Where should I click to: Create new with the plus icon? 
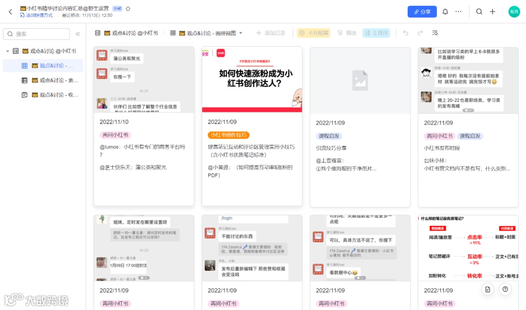pyautogui.click(x=492, y=12)
